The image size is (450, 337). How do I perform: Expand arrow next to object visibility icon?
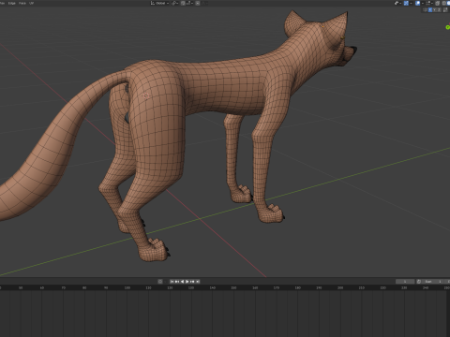coord(400,3)
